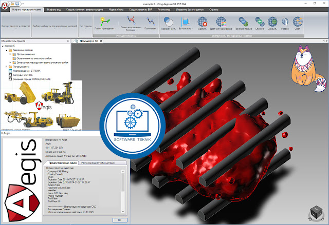Select the 'Тип руды: DIORITE' tree item
Image resolution: width=329 pixels, height=225 pixels.
coord(23,75)
